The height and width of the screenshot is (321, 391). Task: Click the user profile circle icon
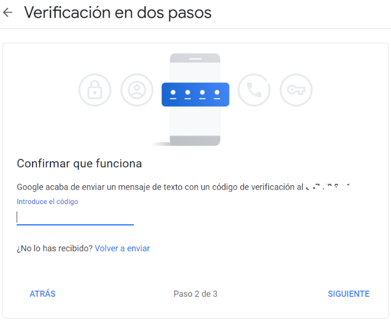pos(137,90)
